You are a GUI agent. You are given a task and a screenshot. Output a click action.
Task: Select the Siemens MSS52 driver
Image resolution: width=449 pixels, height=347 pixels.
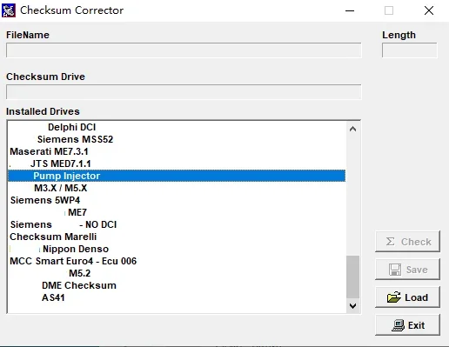pos(177,139)
